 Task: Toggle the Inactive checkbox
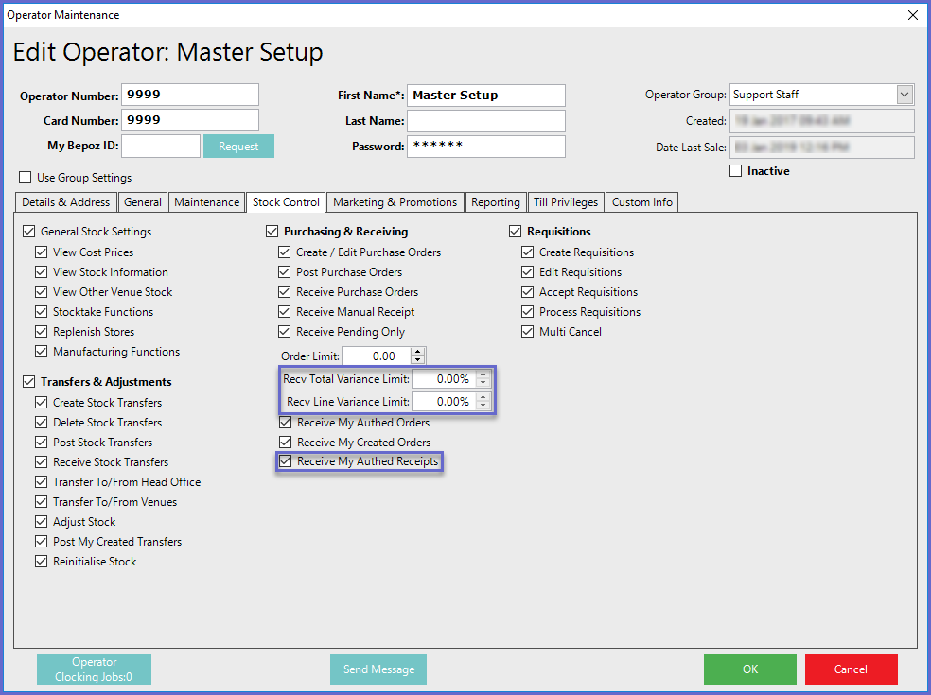[x=736, y=171]
